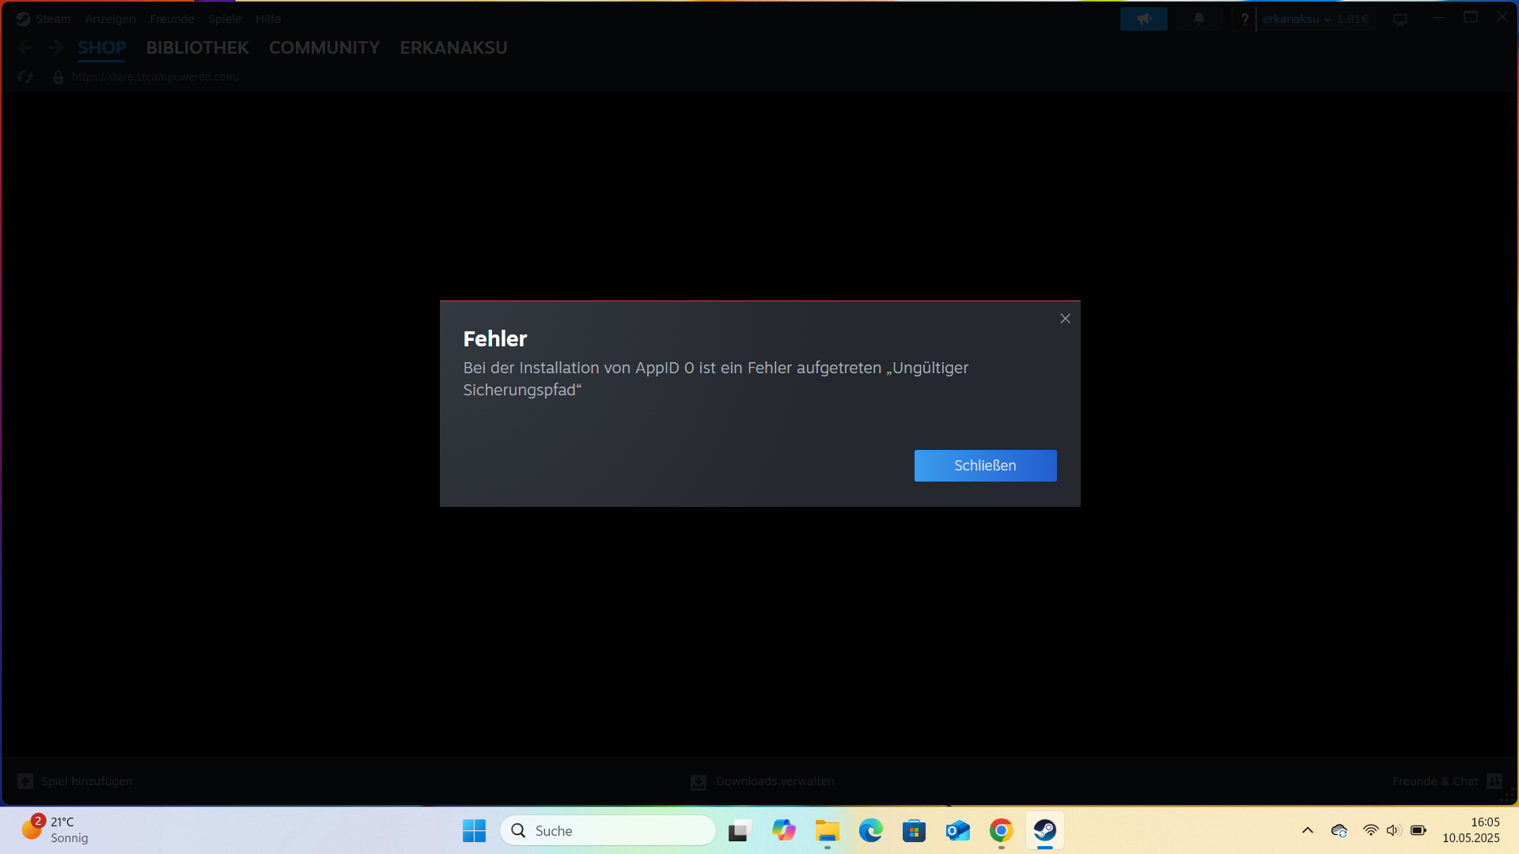The height and width of the screenshot is (854, 1519).
Task: Reload the page with the refresh icon
Action: pyautogui.click(x=25, y=77)
